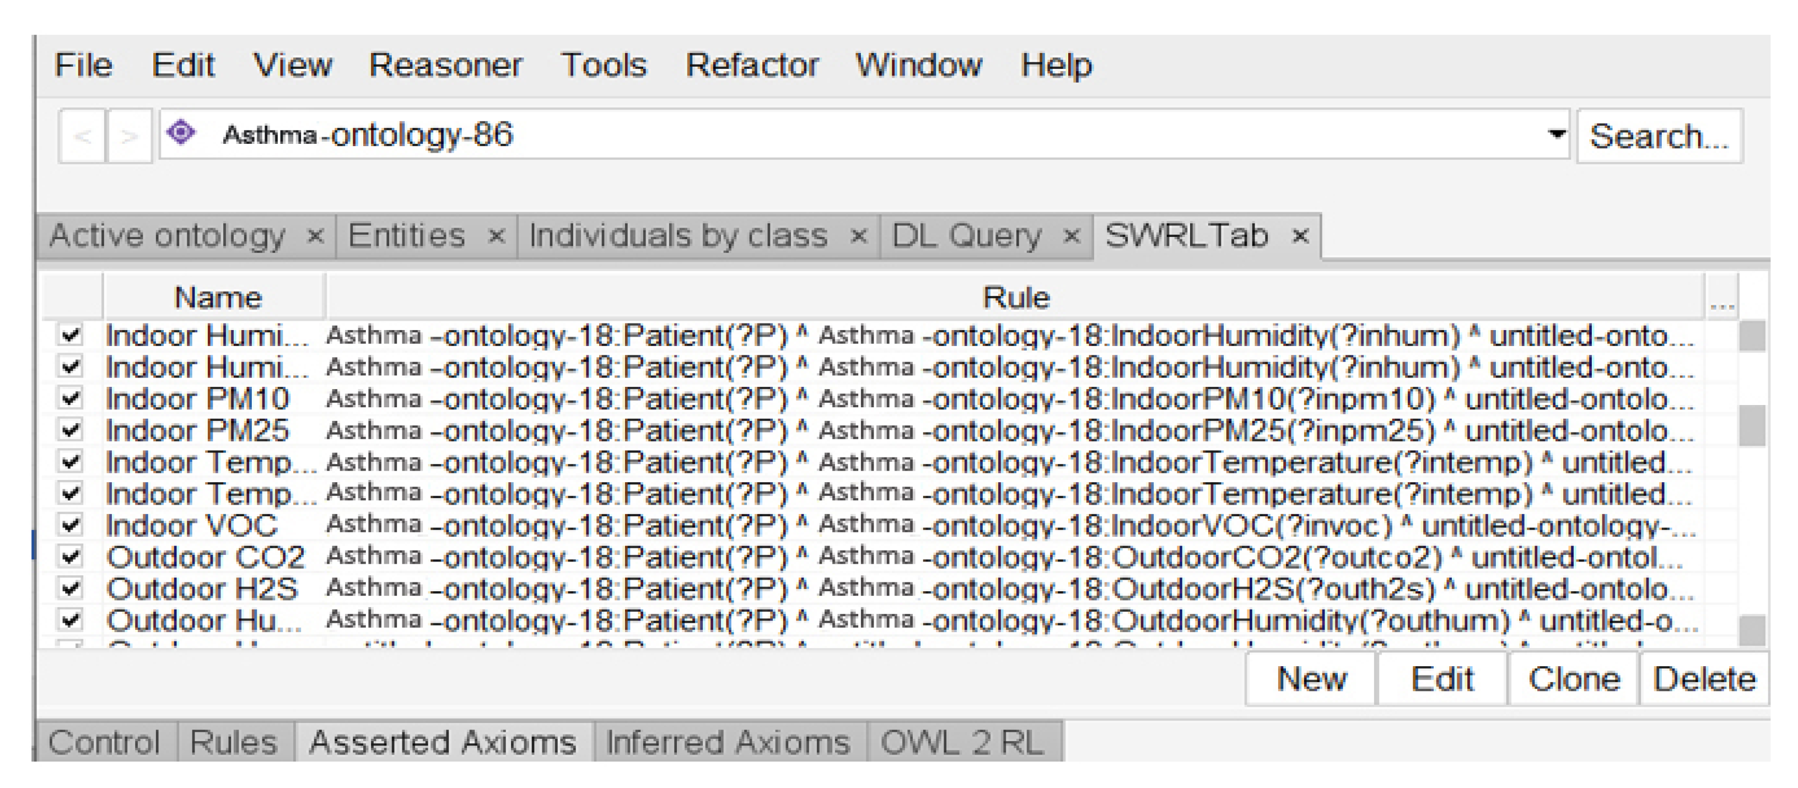Switch to the Inferred Axioms tab
Viewport: 1798px width, 788px height.
[728, 742]
